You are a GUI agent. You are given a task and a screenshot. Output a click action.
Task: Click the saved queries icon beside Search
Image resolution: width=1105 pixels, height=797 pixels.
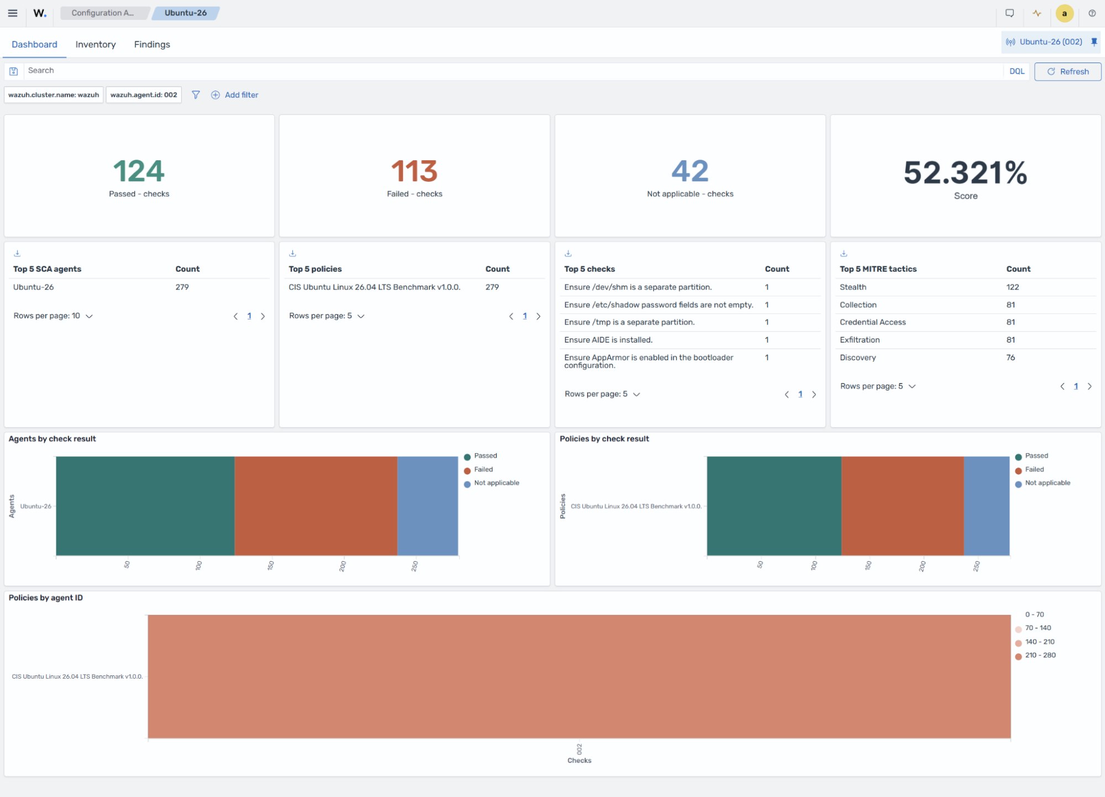(x=14, y=71)
